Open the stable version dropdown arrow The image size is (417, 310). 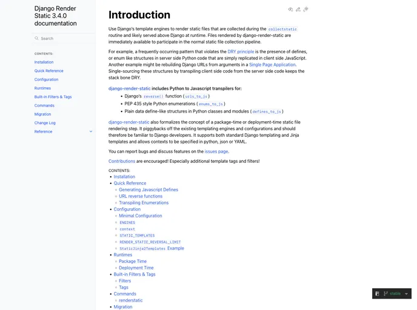[406, 294]
